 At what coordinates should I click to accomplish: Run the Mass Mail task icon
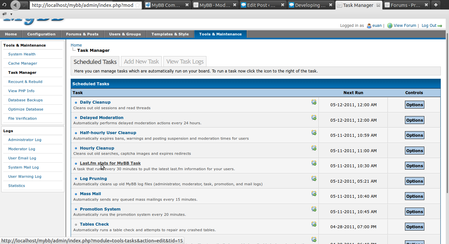314,193
